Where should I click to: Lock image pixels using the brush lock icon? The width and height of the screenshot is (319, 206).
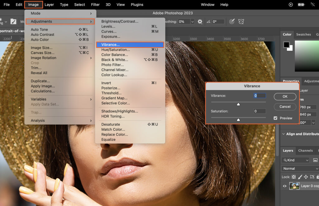tap(300, 177)
